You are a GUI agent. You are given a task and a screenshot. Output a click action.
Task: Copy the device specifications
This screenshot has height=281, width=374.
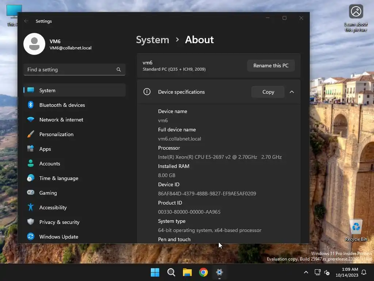(x=268, y=92)
